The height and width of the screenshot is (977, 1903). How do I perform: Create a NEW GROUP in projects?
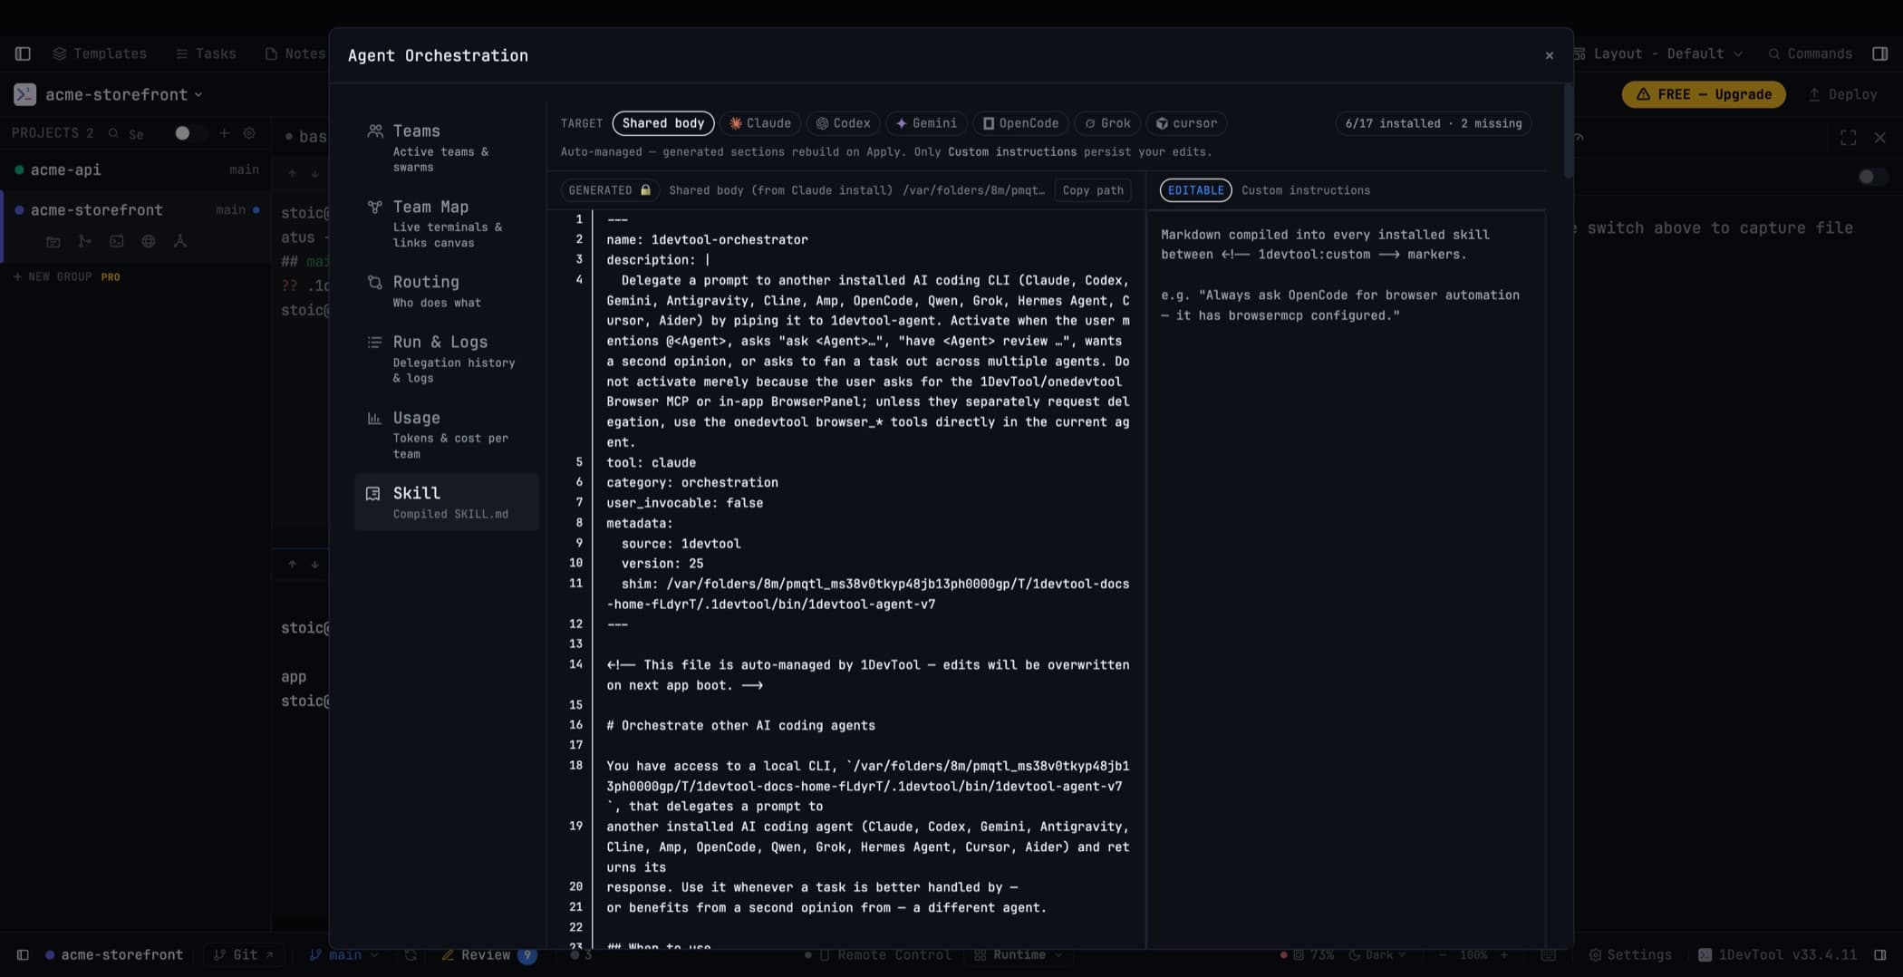tap(66, 276)
